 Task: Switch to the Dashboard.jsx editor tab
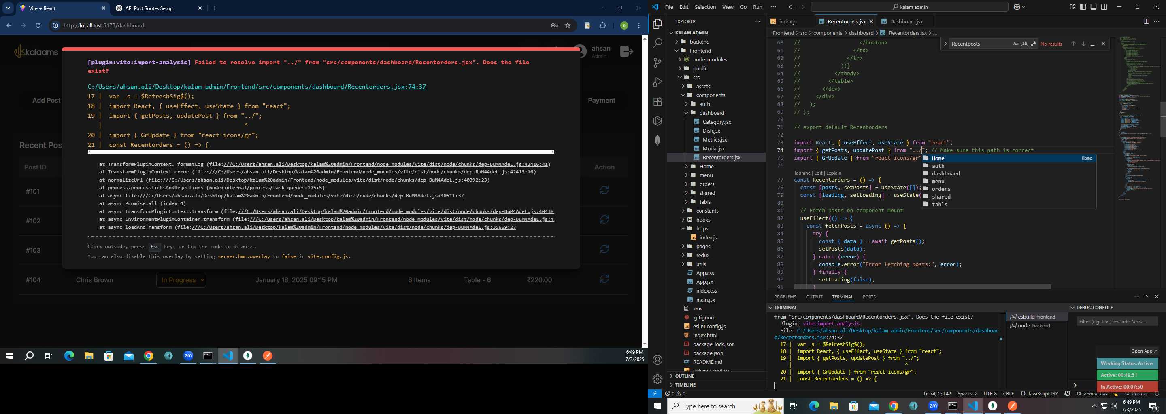906,21
